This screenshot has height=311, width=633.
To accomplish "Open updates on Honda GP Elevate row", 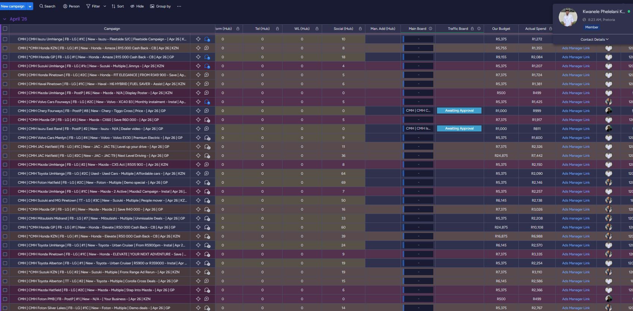I will (x=207, y=227).
